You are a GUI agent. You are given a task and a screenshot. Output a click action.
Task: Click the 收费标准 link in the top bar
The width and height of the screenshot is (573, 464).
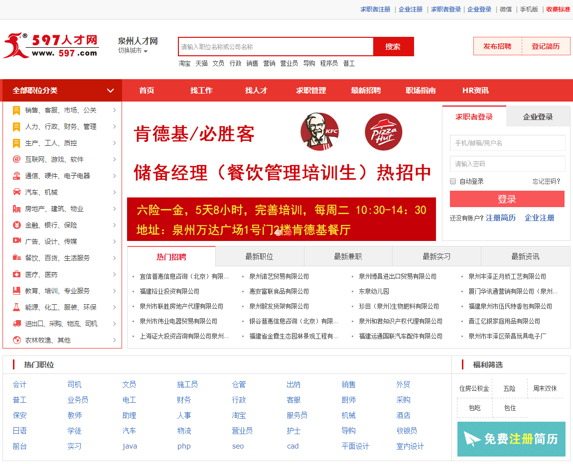tap(558, 9)
